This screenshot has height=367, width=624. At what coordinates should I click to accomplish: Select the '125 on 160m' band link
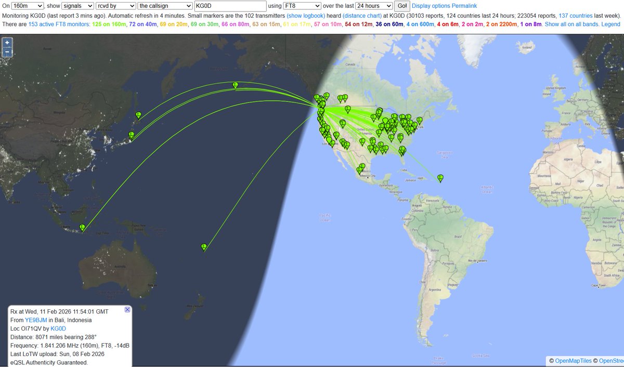click(x=109, y=24)
